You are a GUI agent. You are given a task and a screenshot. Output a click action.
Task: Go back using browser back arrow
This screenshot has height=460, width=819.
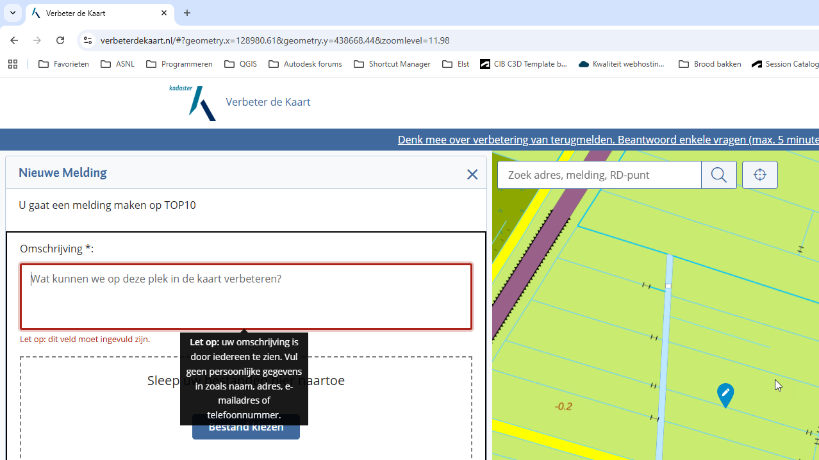[14, 40]
